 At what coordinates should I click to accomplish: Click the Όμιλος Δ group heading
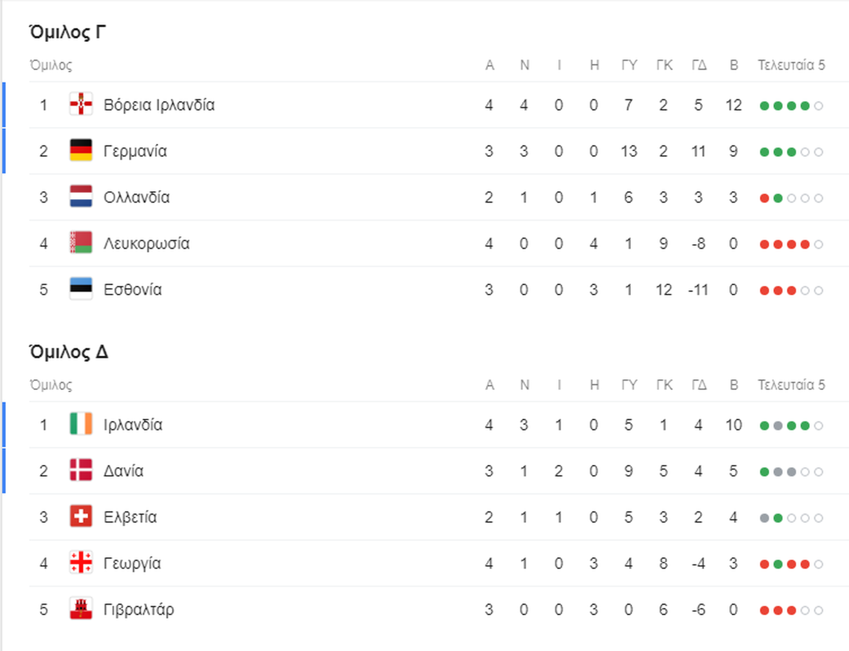coord(69,352)
